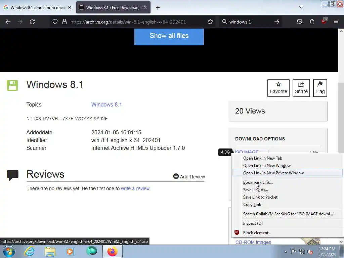Click the search box containing windows 1
The width and height of the screenshot is (344, 258).
(250, 22)
